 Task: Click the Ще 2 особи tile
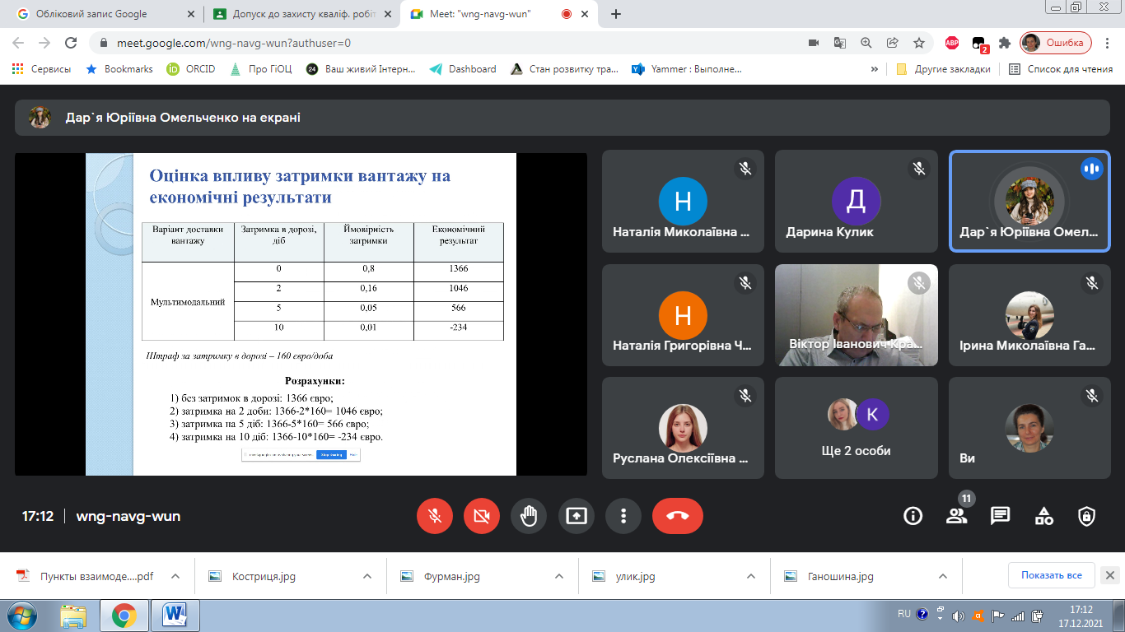(856, 428)
